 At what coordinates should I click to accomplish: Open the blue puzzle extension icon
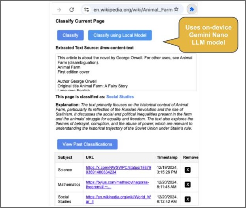click(192, 9)
